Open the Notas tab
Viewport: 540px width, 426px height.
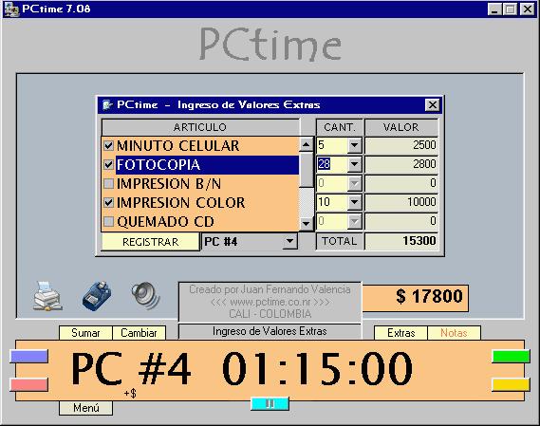coord(454,333)
